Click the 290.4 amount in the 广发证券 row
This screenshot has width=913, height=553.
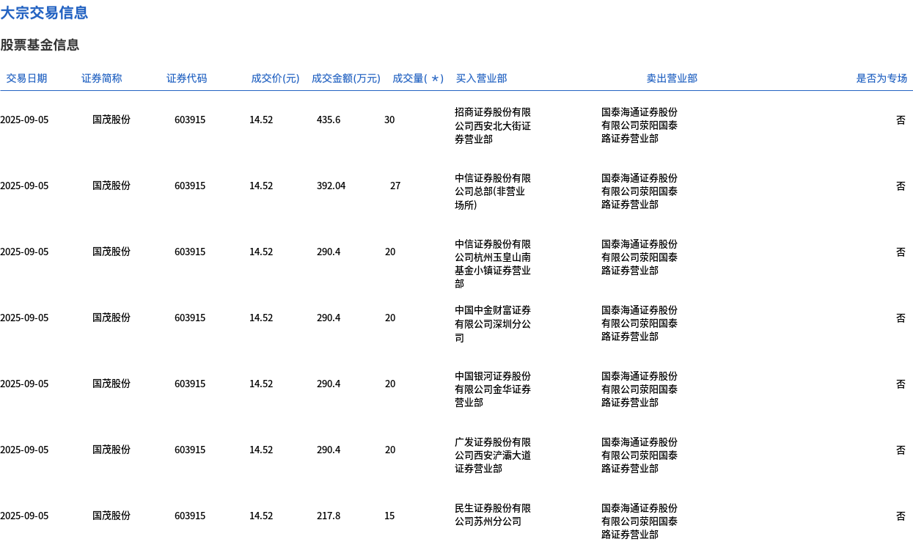(329, 450)
